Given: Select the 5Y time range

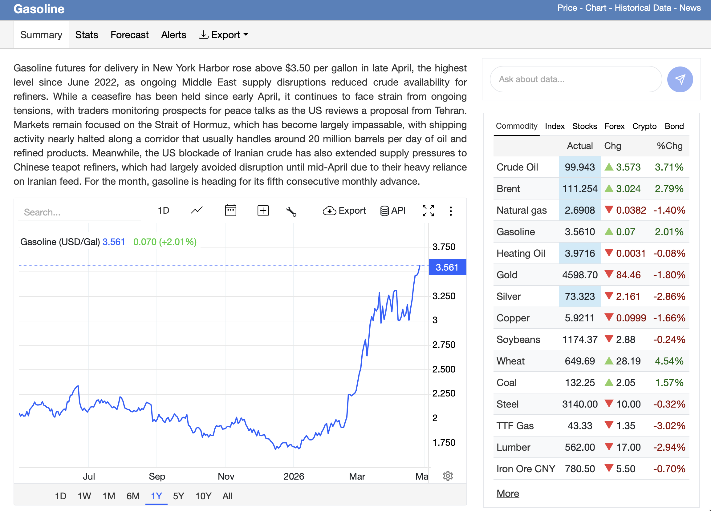Looking at the screenshot, I should click(x=178, y=496).
